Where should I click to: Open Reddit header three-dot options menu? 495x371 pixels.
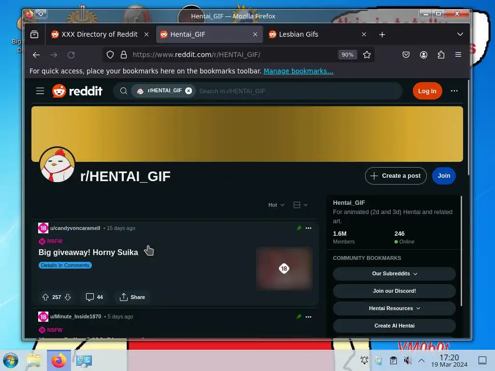(454, 91)
